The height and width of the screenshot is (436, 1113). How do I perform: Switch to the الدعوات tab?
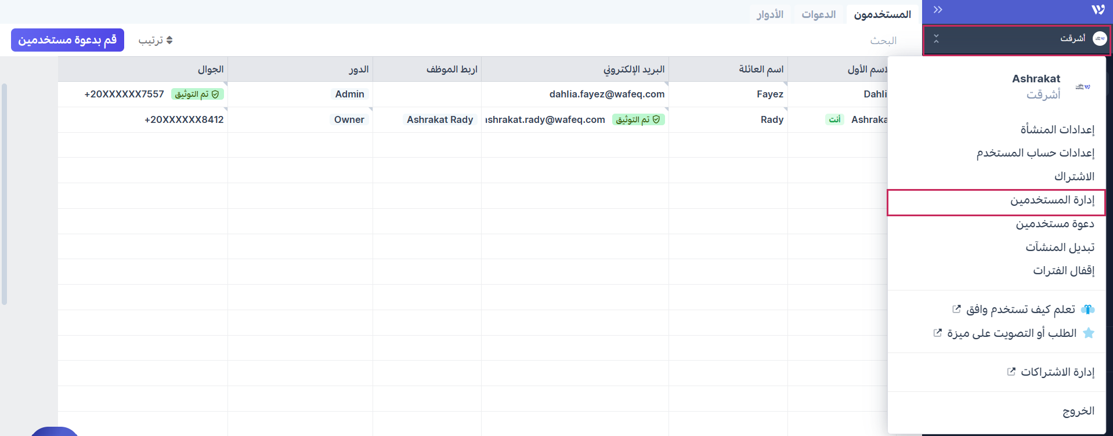coord(818,14)
